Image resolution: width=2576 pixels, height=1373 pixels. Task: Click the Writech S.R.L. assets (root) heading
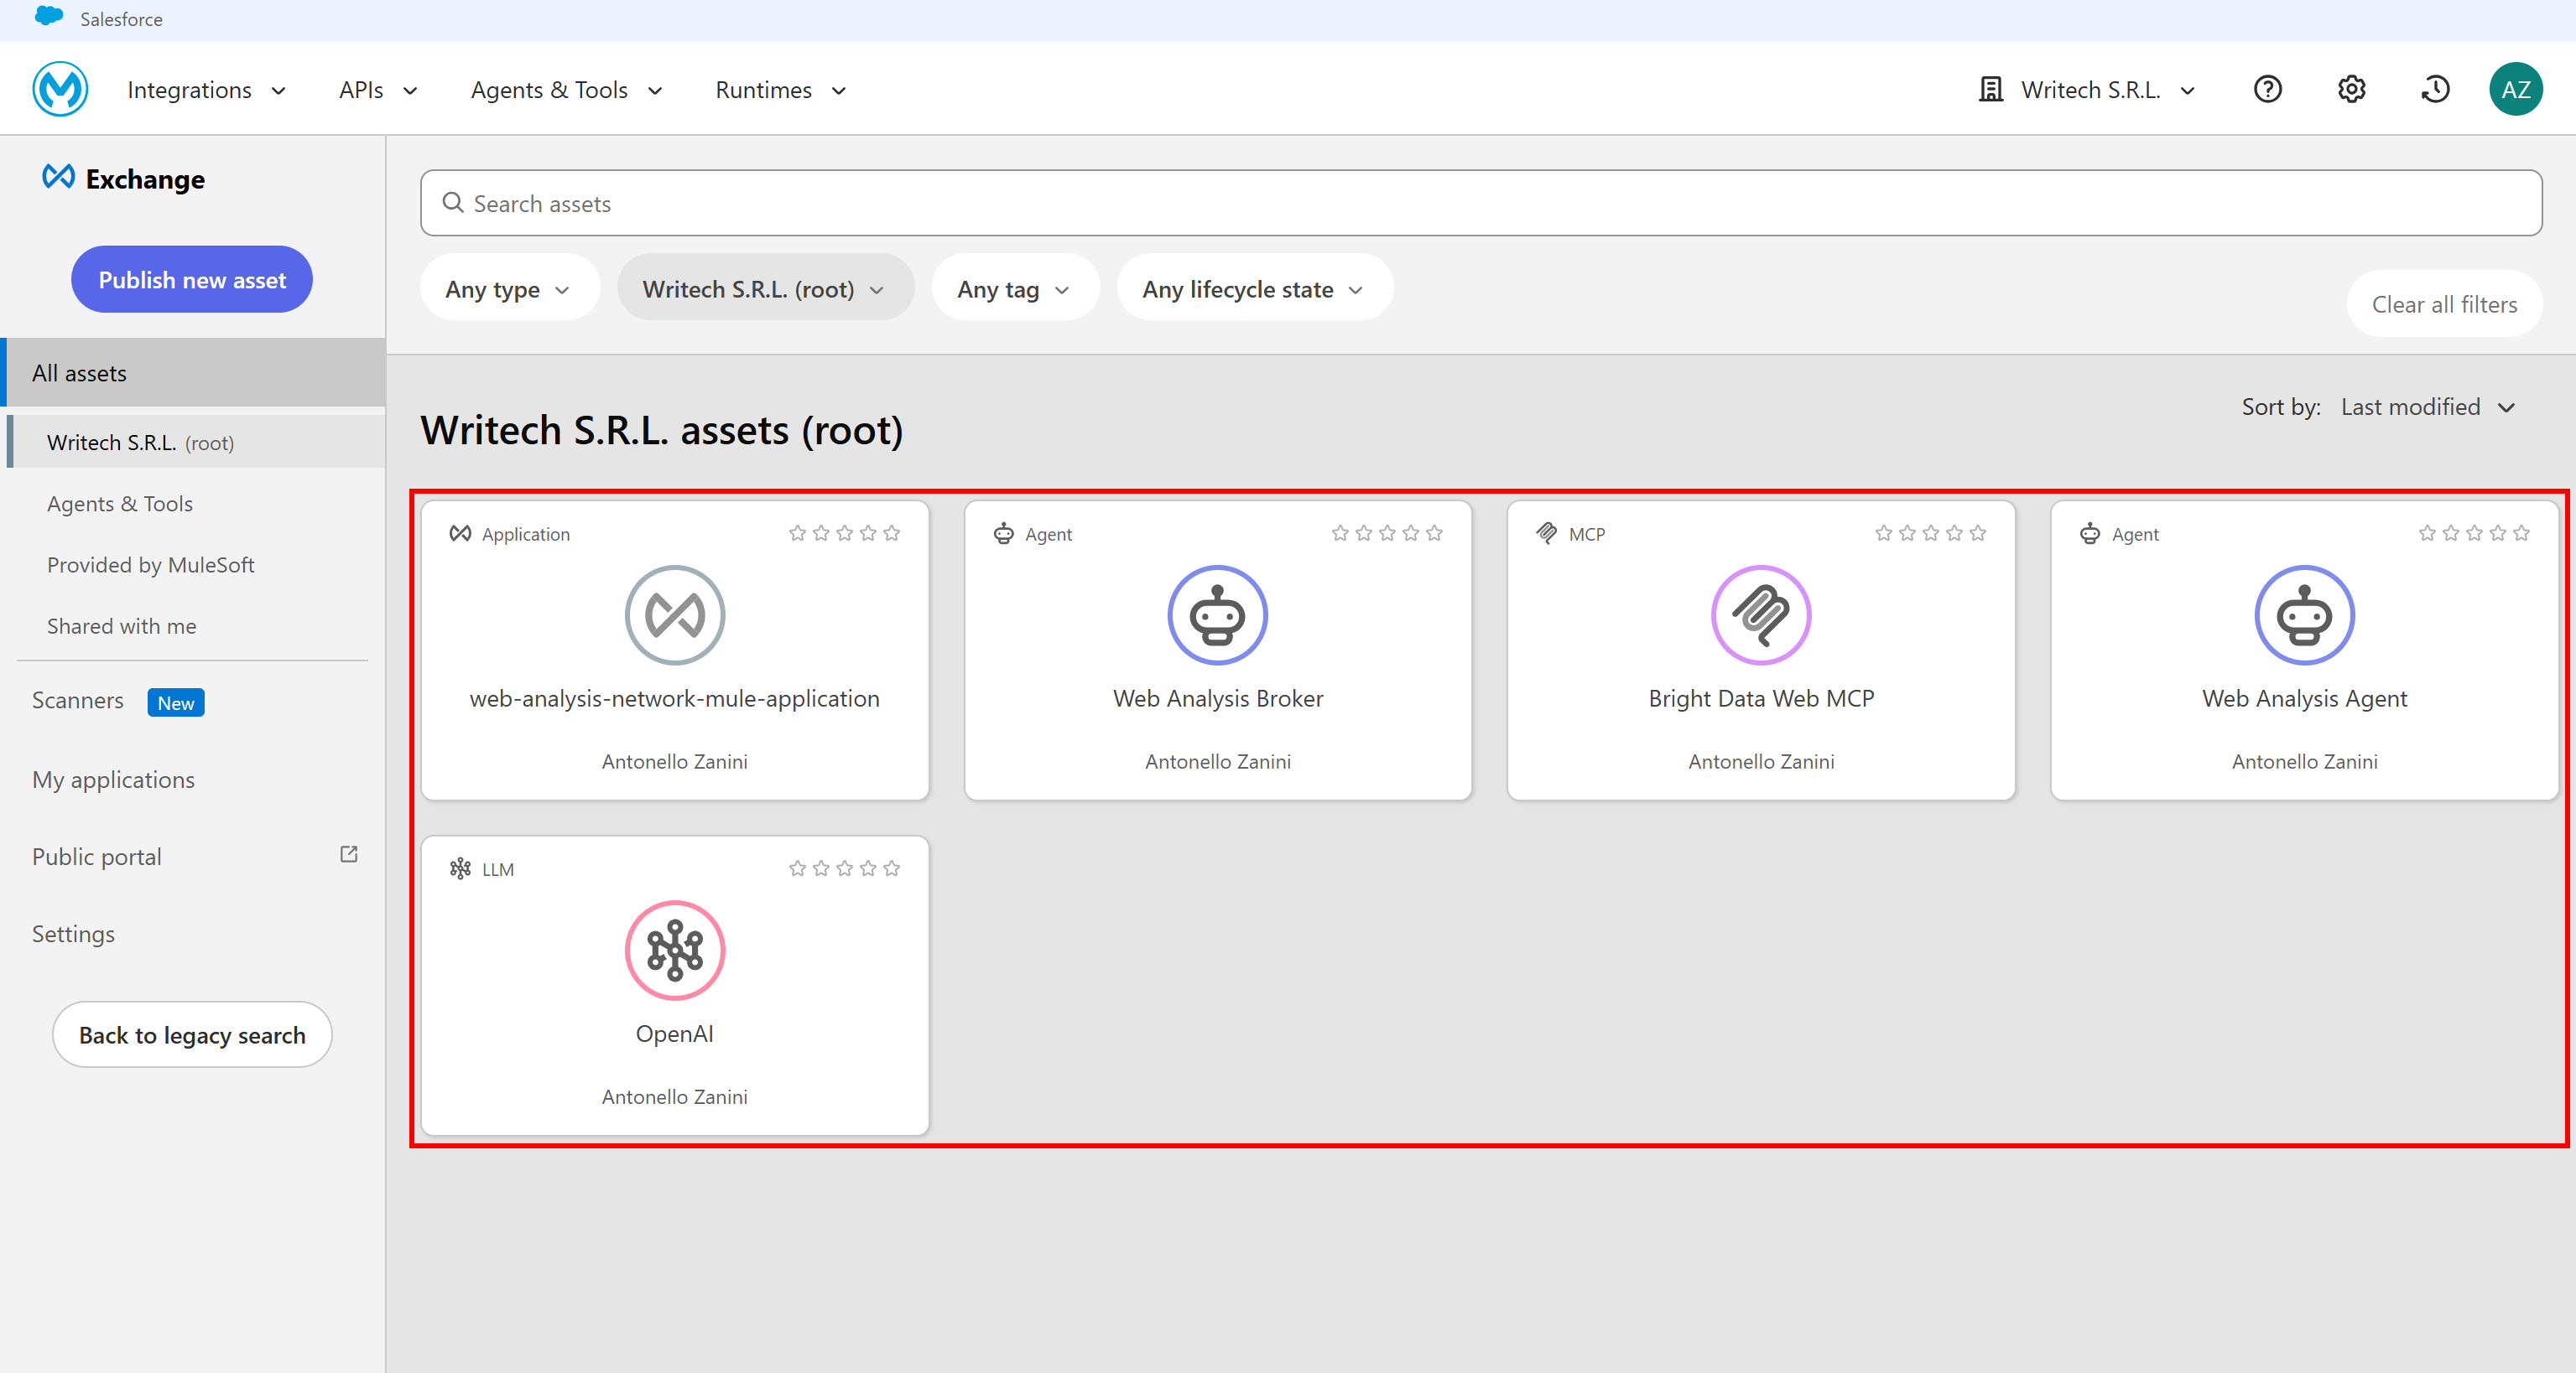pos(662,431)
